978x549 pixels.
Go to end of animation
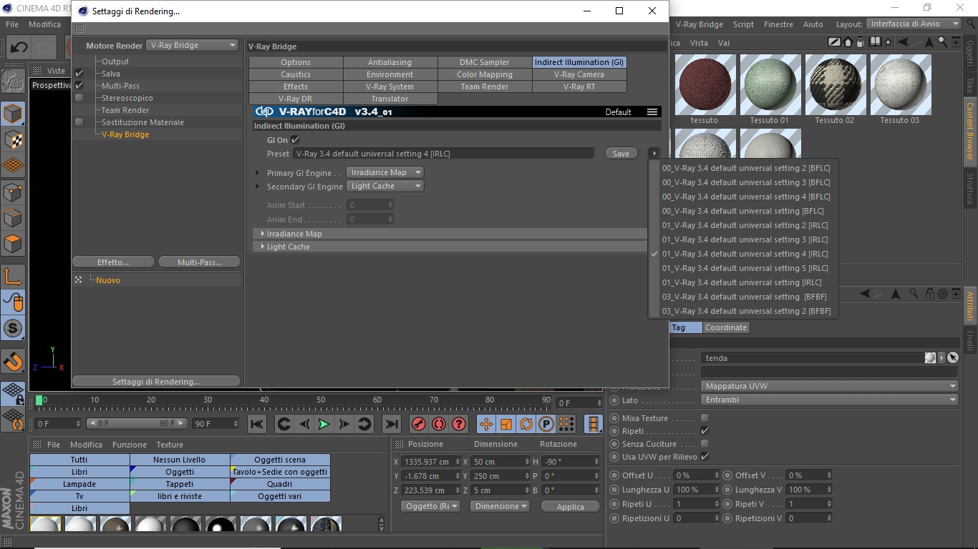(x=391, y=424)
